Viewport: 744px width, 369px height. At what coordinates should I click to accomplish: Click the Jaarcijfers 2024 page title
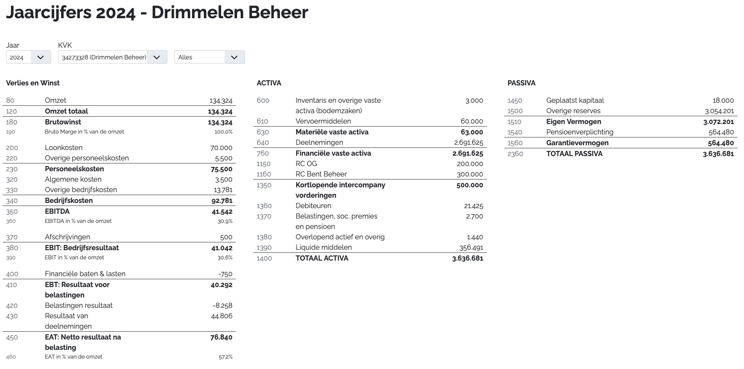157,13
